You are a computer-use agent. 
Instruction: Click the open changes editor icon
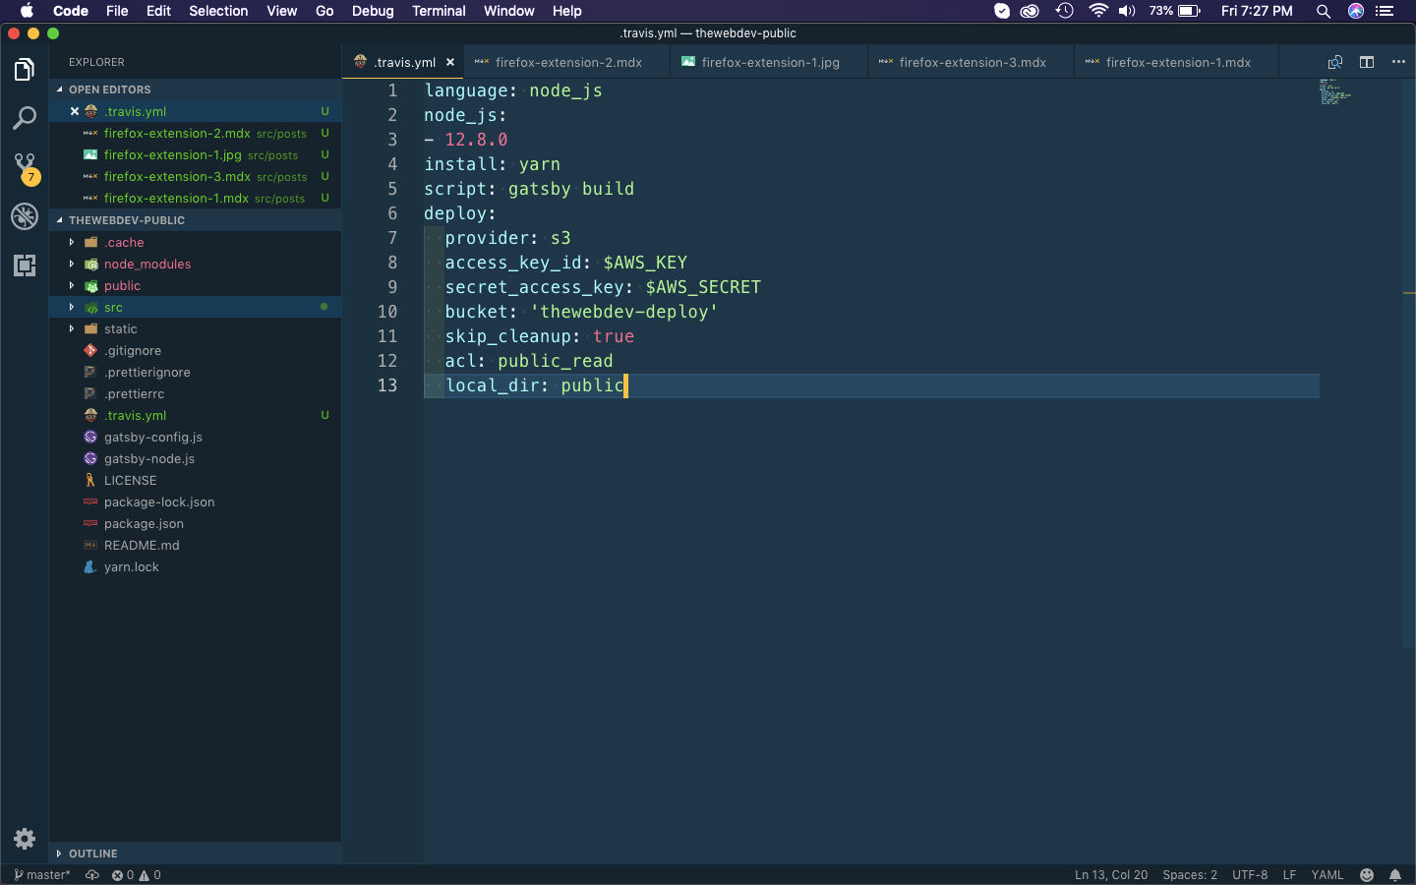1335,62
